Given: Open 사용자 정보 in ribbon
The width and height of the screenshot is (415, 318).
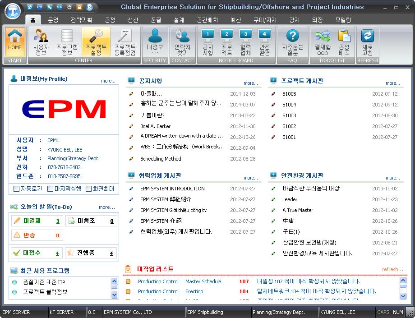Looking at the screenshot, I should click(41, 41).
